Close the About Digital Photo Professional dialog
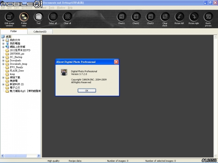 point(116,62)
